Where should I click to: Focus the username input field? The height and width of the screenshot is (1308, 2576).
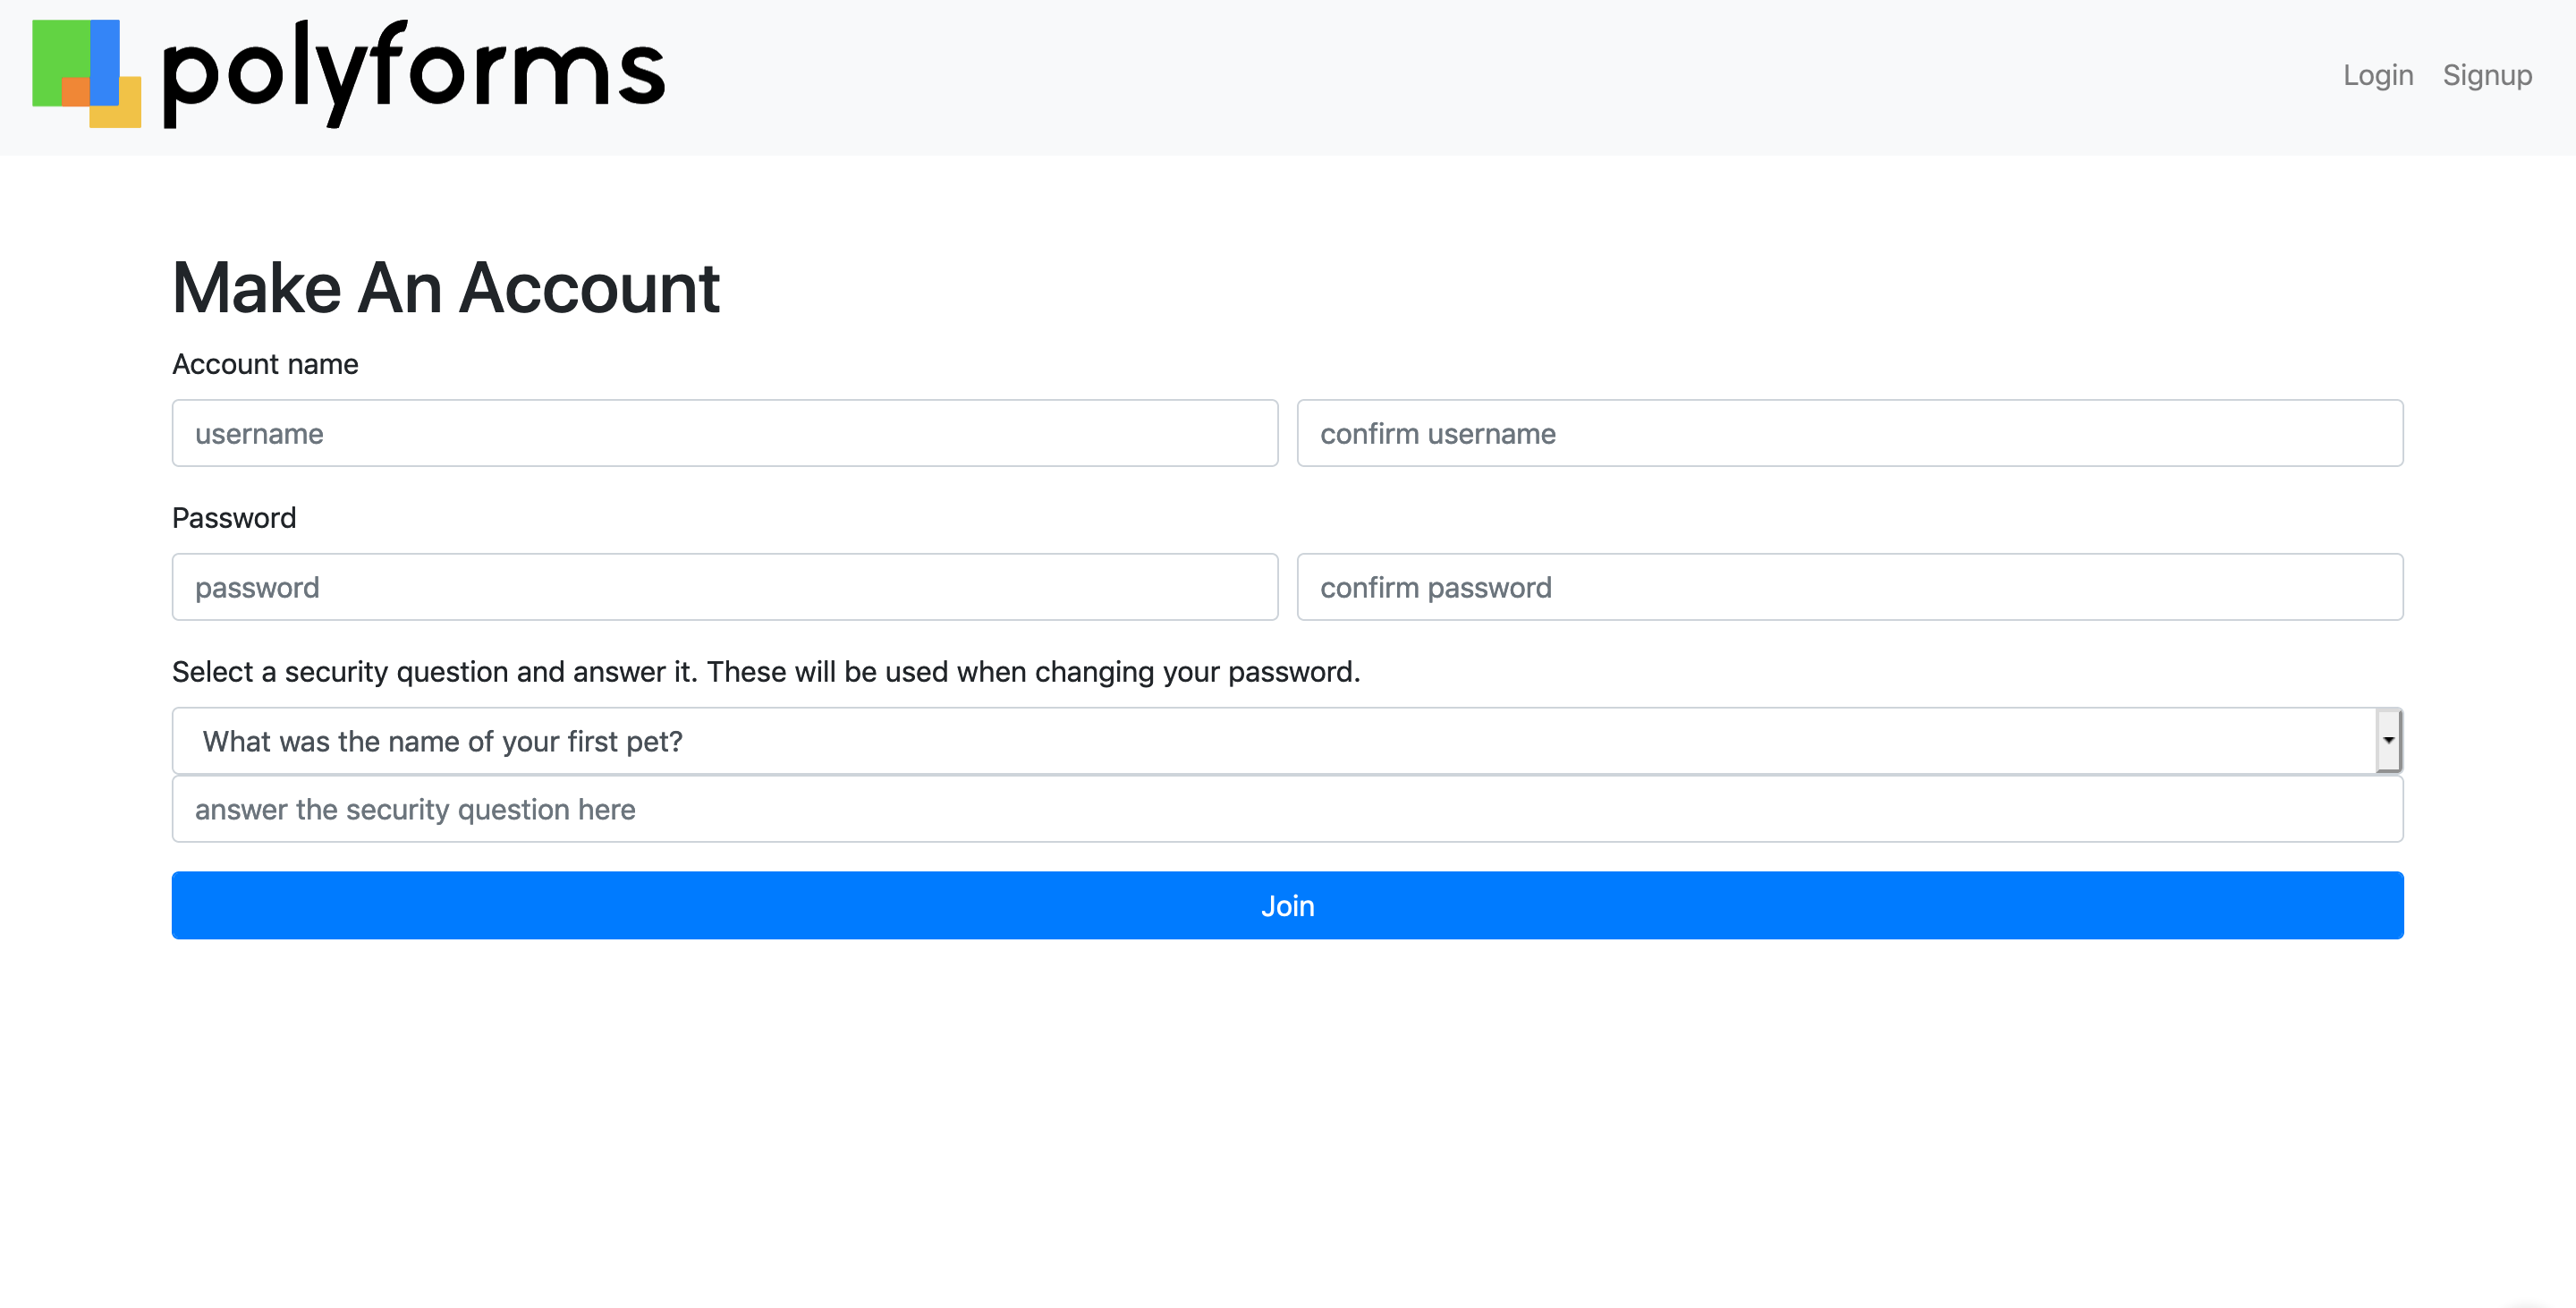pyautogui.click(x=725, y=433)
